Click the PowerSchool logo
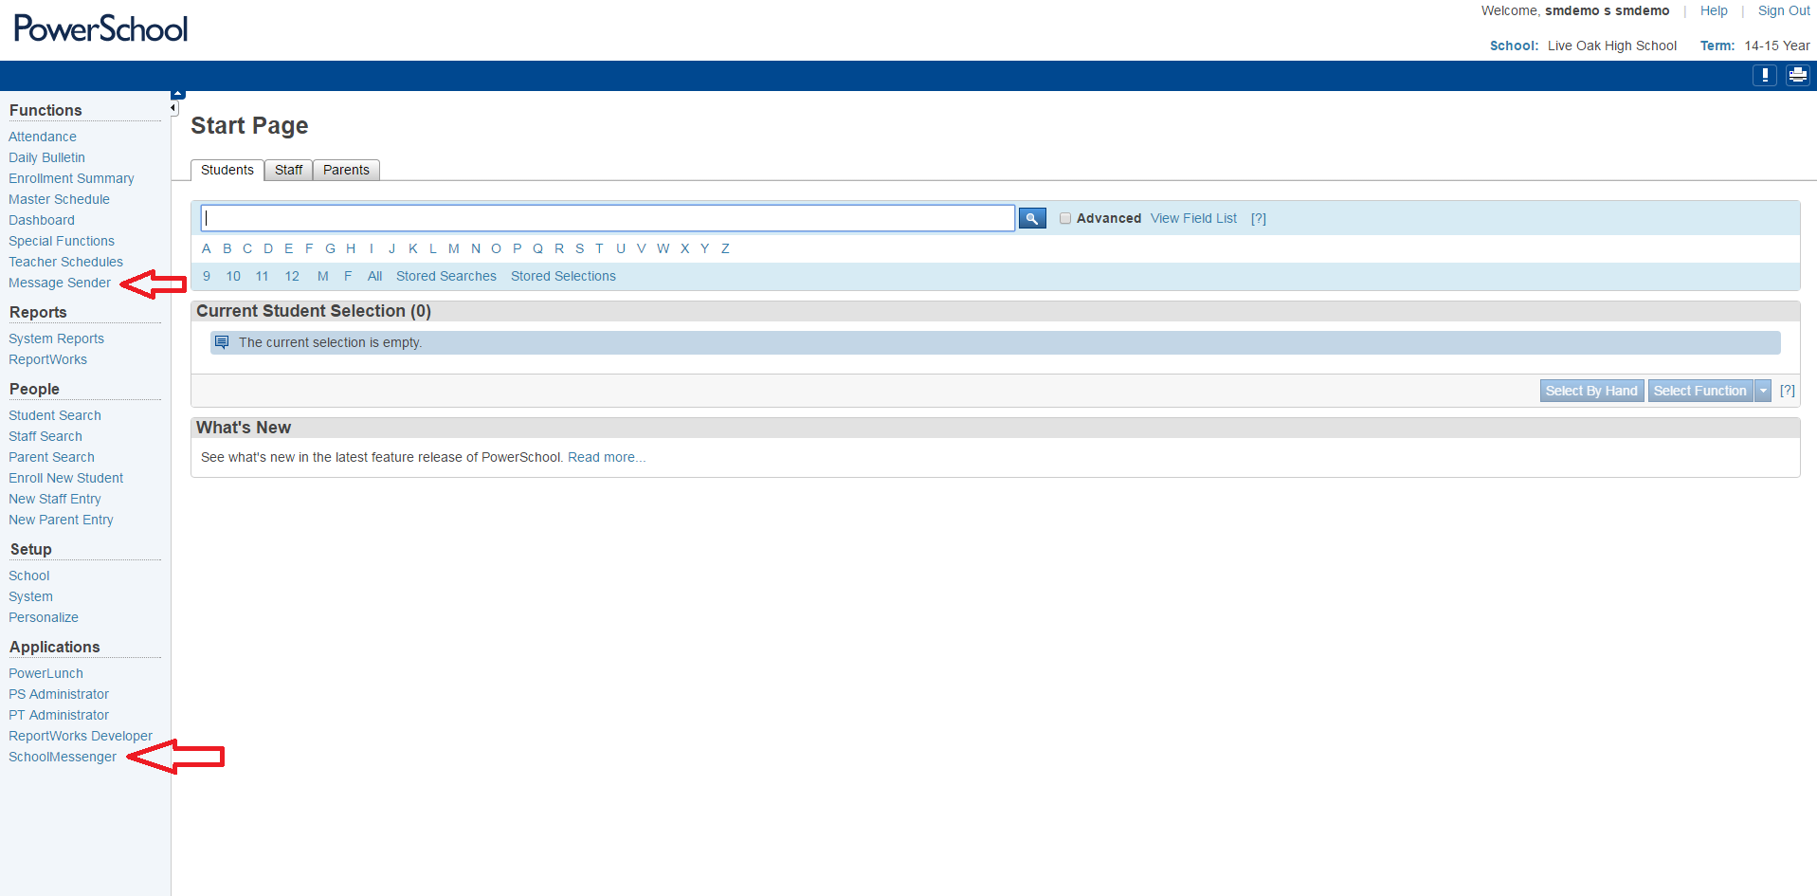The width and height of the screenshot is (1817, 896). [x=99, y=27]
